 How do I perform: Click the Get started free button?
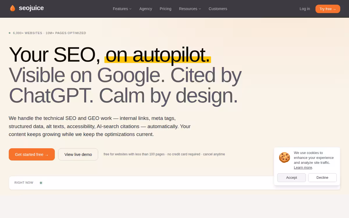32,154
